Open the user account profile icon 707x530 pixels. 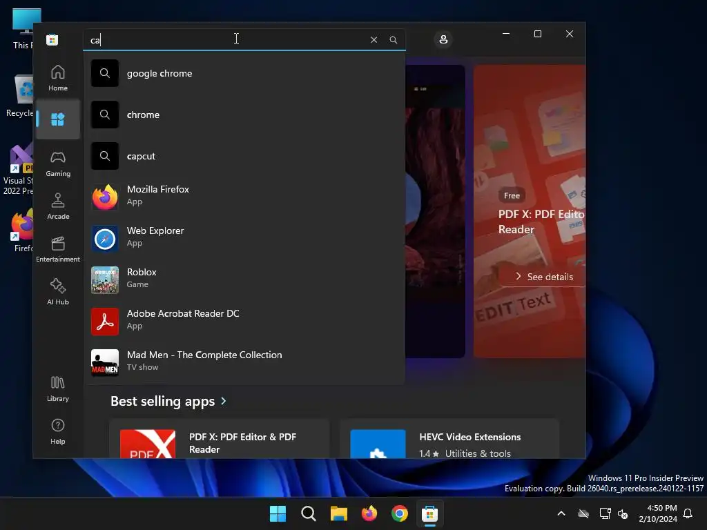point(443,39)
